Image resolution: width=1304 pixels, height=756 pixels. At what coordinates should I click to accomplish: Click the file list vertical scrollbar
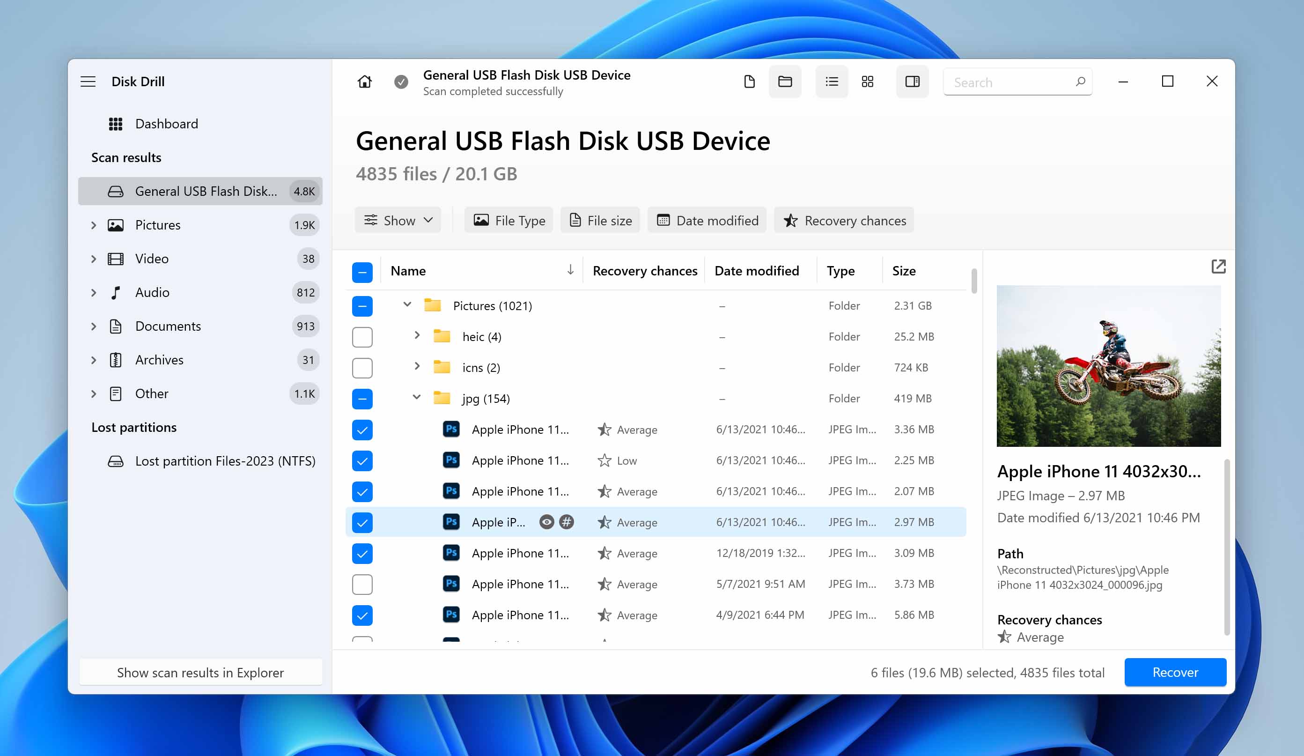pyautogui.click(x=974, y=281)
